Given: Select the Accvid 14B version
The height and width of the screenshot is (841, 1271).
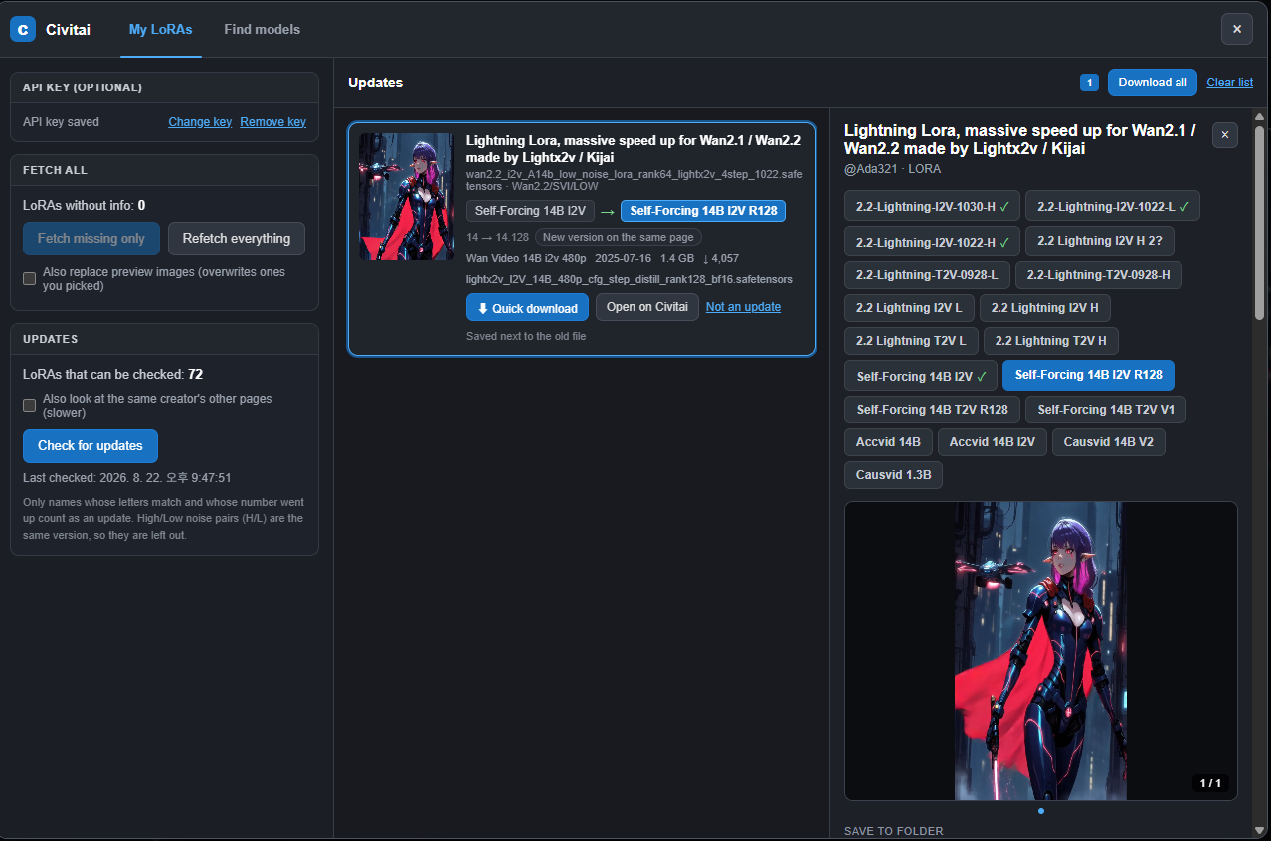Looking at the screenshot, I should [888, 442].
